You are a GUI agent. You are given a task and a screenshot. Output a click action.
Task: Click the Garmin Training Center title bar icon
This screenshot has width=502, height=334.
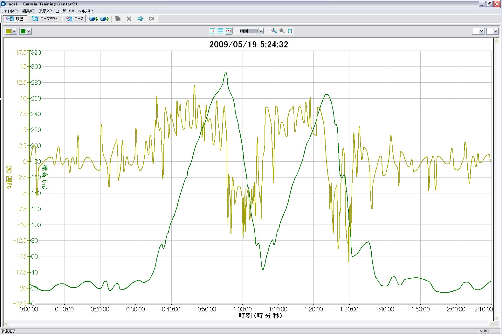[x=3, y=4]
